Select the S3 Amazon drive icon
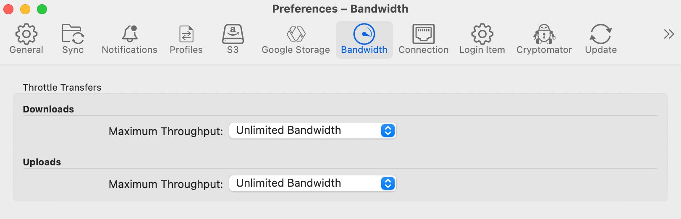Image resolution: width=681 pixels, height=219 pixels. [x=233, y=34]
